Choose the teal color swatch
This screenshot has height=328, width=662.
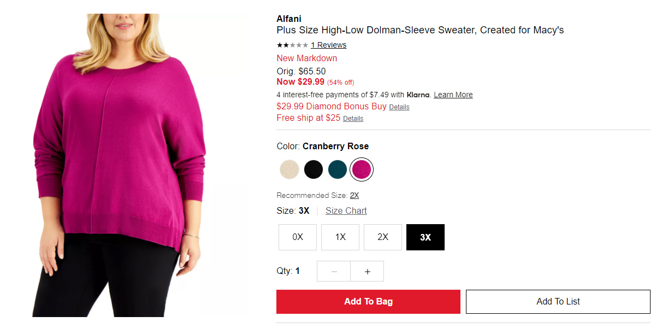click(x=338, y=169)
